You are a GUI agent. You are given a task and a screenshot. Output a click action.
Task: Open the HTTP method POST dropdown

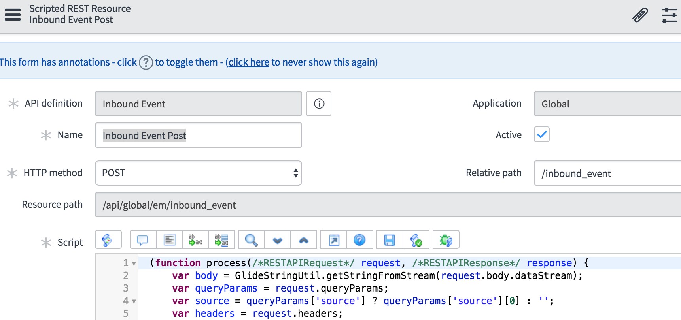(x=199, y=173)
